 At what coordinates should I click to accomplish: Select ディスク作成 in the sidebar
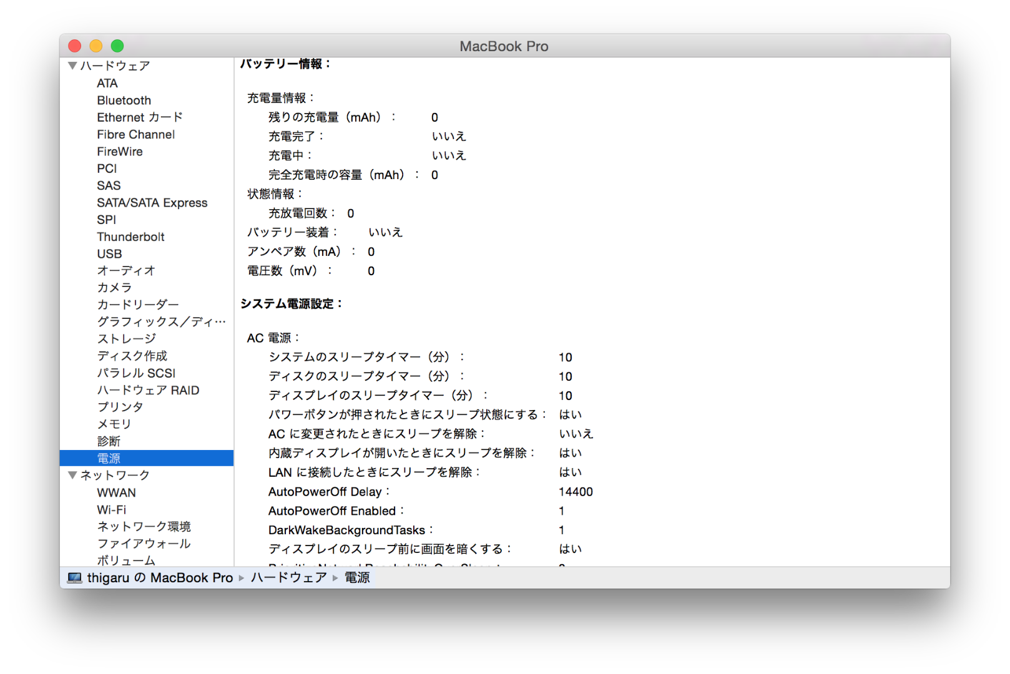(x=132, y=356)
